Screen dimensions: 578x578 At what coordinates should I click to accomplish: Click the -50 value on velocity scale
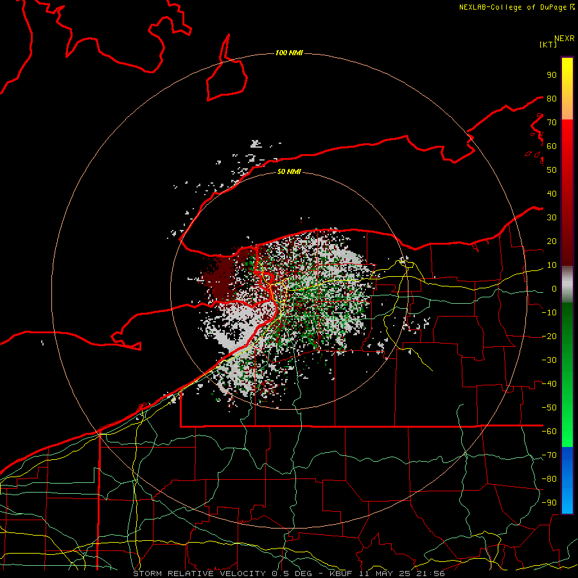click(x=549, y=408)
